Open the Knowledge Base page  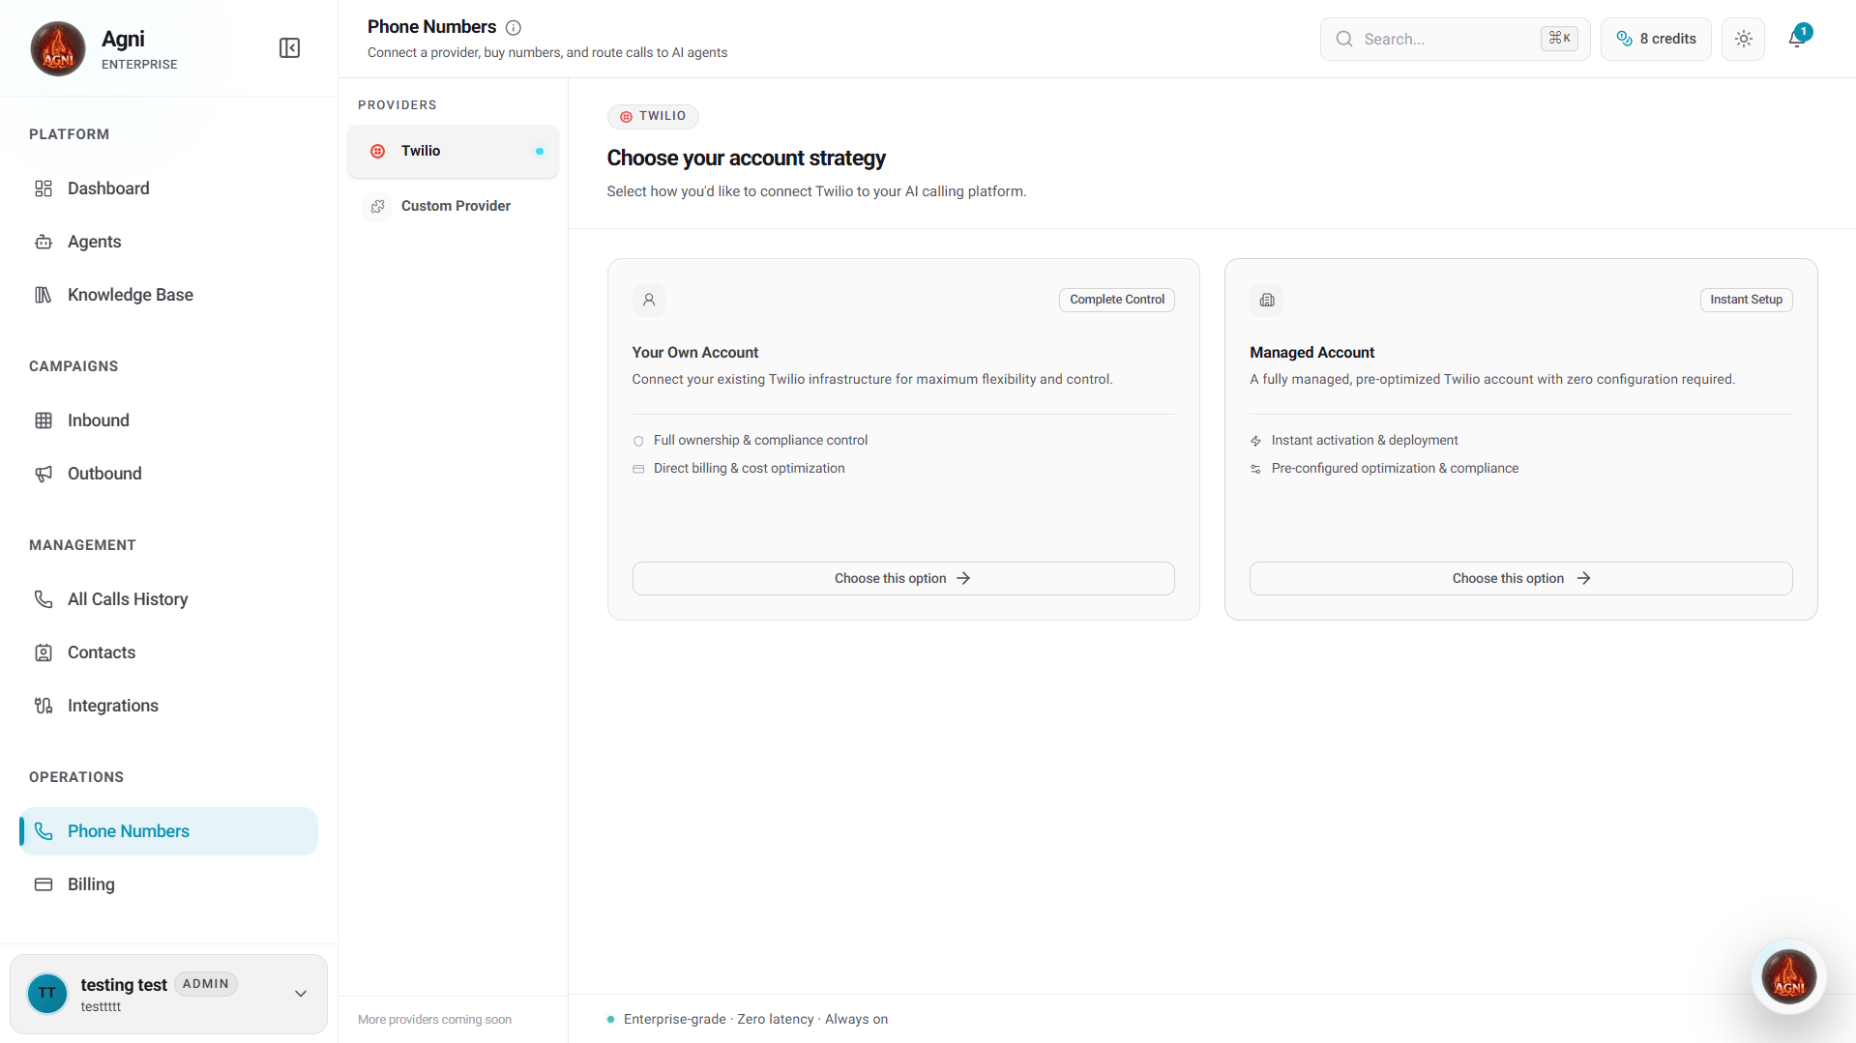point(168,295)
